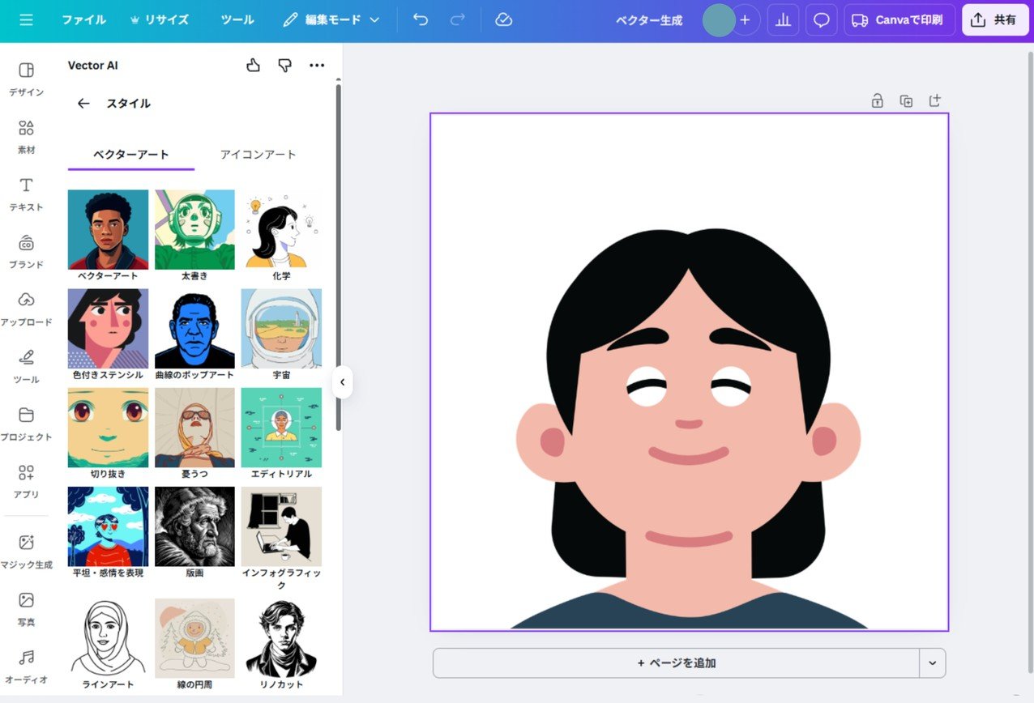Give Vector AI a thumbs up

pyautogui.click(x=252, y=65)
